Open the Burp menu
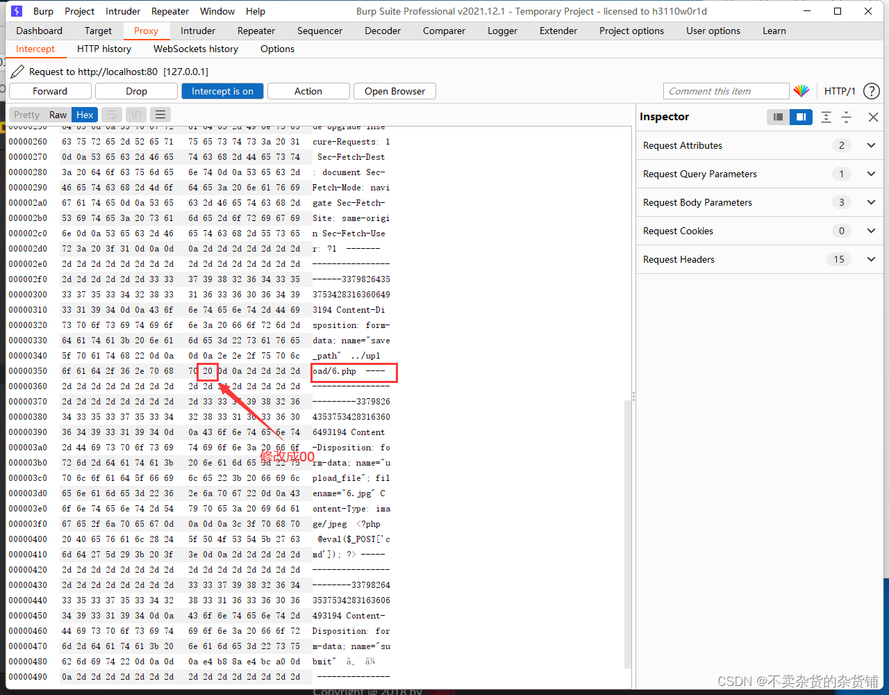 [43, 11]
